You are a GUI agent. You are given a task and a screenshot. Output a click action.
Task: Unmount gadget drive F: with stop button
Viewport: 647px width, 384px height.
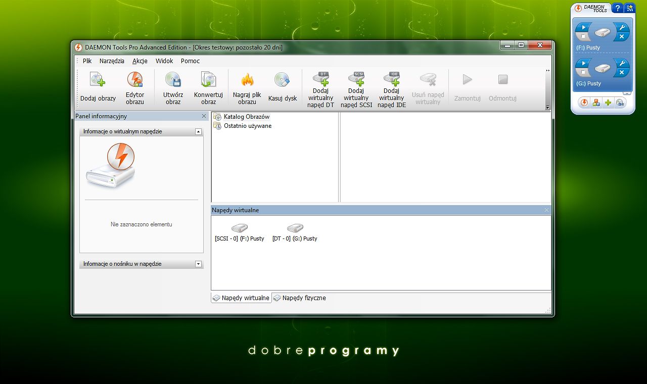pyautogui.click(x=583, y=37)
